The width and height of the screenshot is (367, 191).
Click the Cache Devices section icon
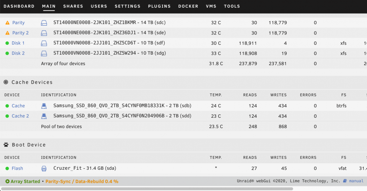pos(6,82)
